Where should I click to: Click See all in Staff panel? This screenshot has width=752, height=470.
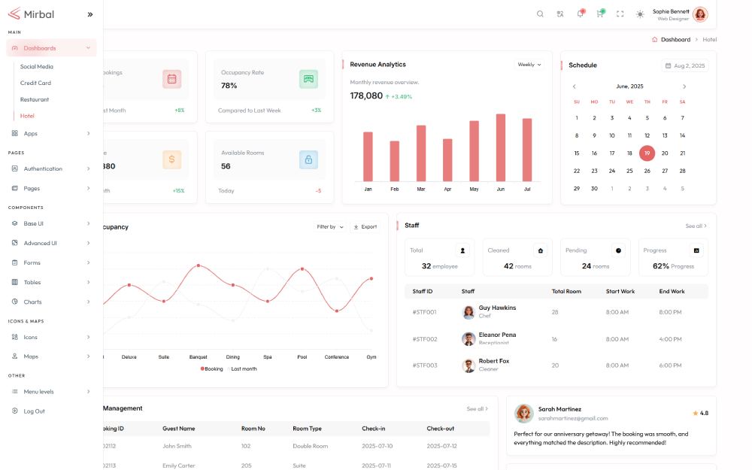point(696,226)
